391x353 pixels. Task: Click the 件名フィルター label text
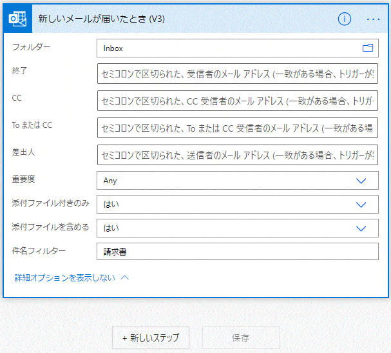39,250
